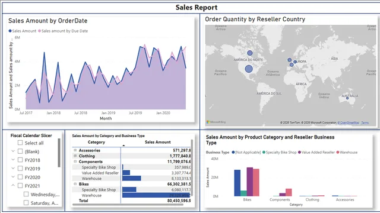Tick the FY2020 checkbox
The height and width of the screenshot is (213, 380).
point(20,177)
